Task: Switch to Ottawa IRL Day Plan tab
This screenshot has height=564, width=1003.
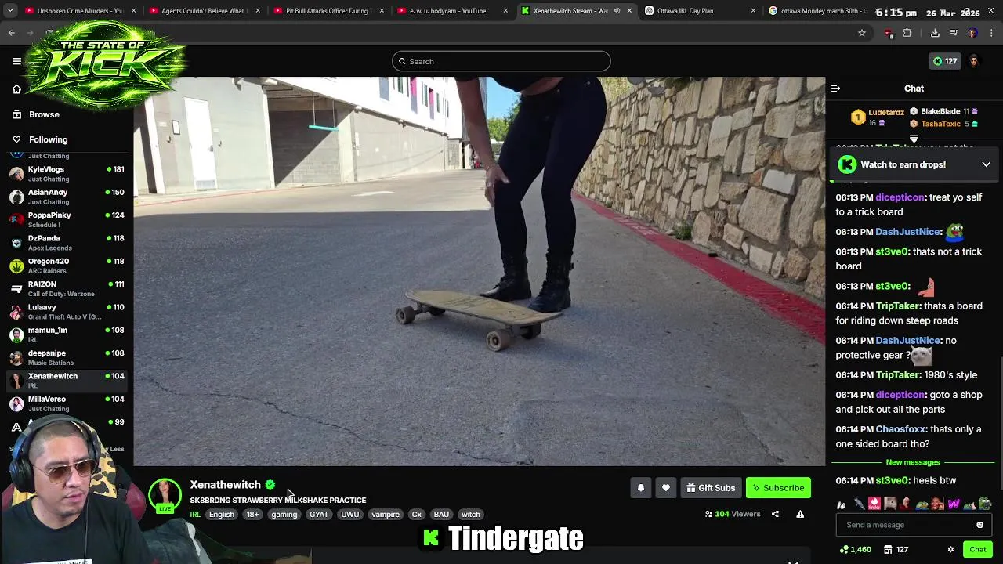Action: click(699, 11)
